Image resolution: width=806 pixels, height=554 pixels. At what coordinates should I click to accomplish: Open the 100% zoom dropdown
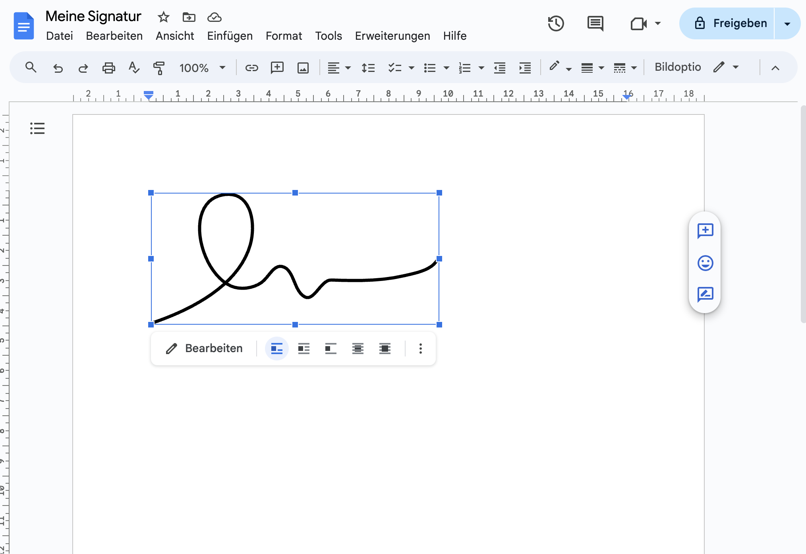pos(202,68)
